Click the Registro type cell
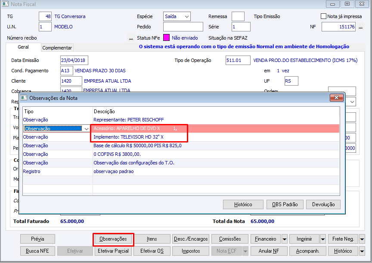This screenshot has height=263, width=372. [58, 171]
